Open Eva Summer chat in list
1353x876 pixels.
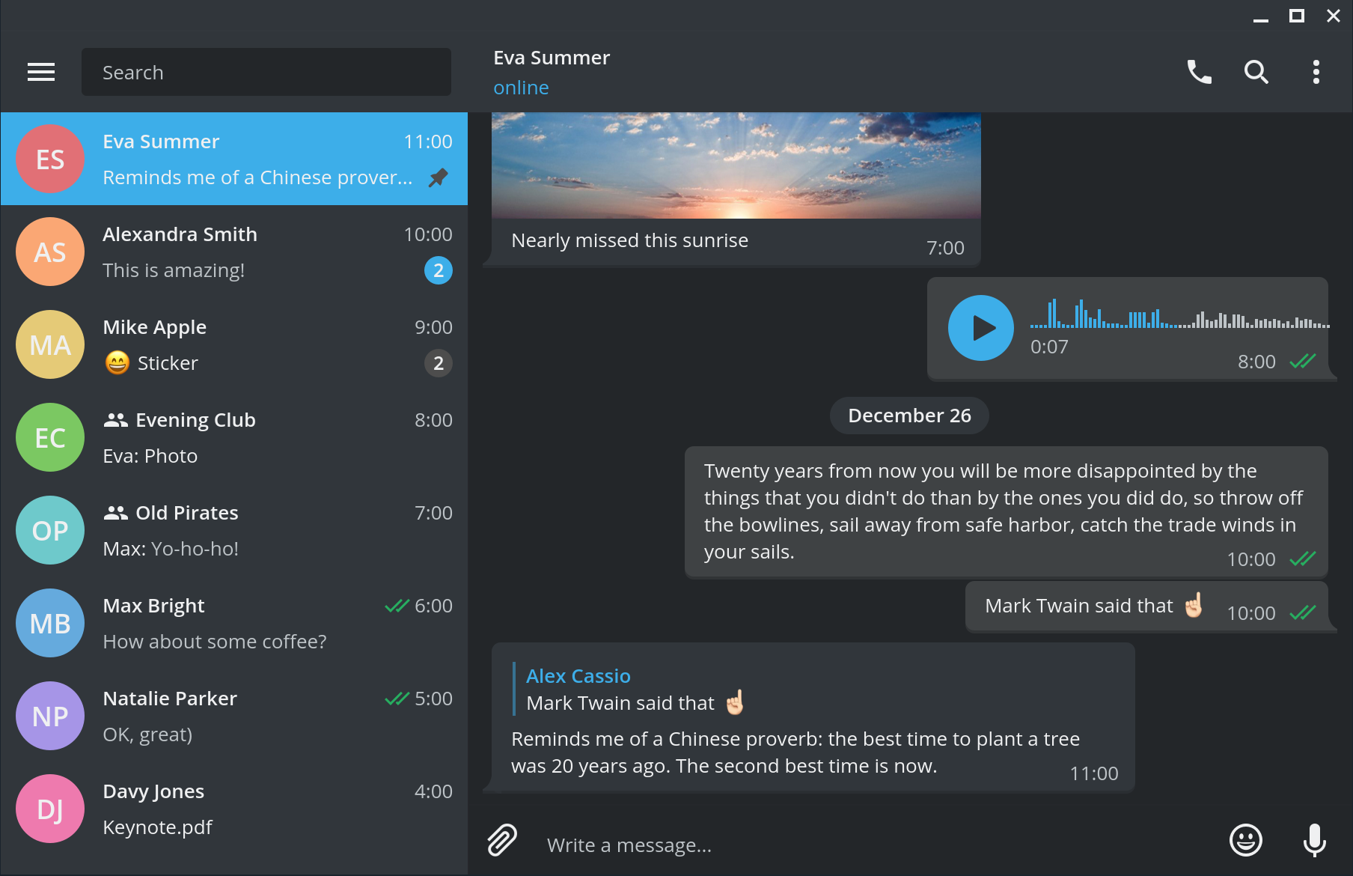click(234, 159)
